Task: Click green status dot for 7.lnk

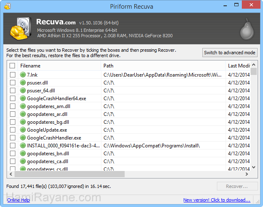Action: (22, 75)
